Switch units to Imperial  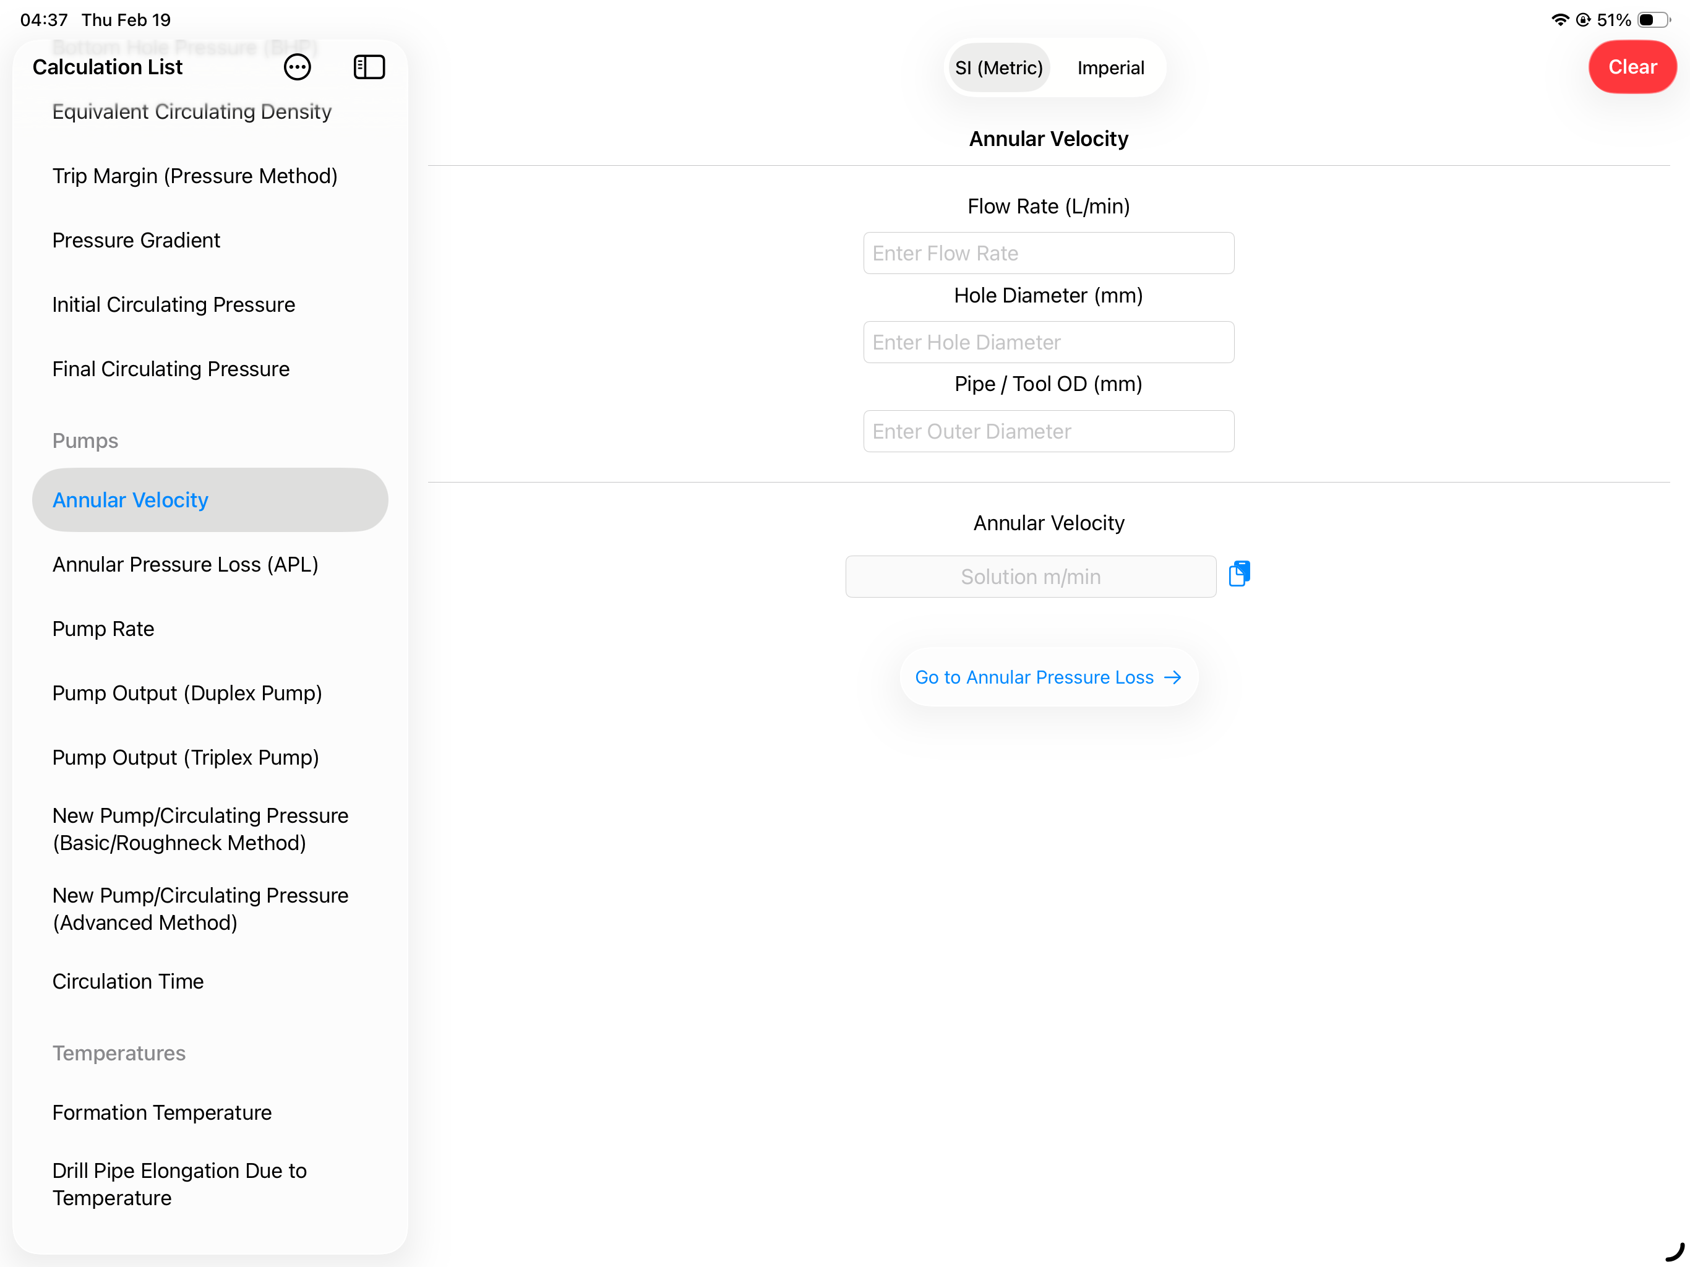point(1110,68)
